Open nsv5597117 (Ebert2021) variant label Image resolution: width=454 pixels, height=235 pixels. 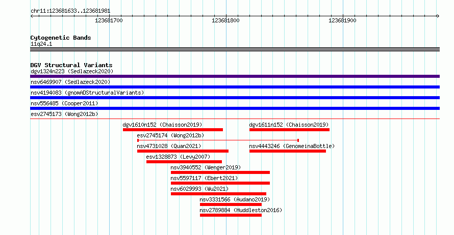[204, 178]
